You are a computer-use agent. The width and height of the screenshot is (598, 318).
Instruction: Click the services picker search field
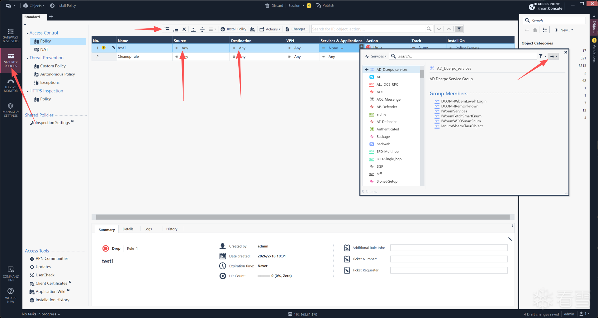pyautogui.click(x=463, y=56)
